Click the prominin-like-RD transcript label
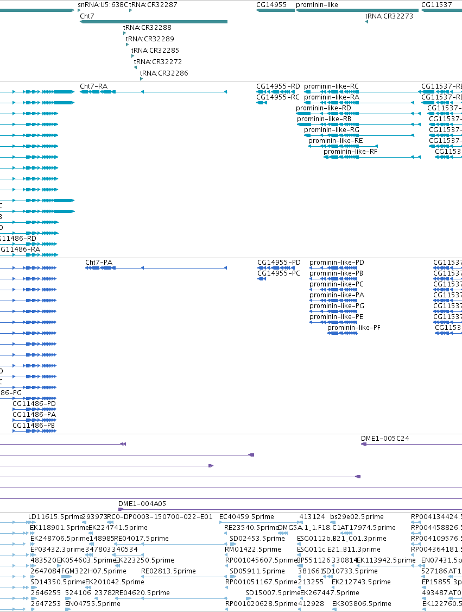Viewport: 462px width, 612px height. pos(324,108)
